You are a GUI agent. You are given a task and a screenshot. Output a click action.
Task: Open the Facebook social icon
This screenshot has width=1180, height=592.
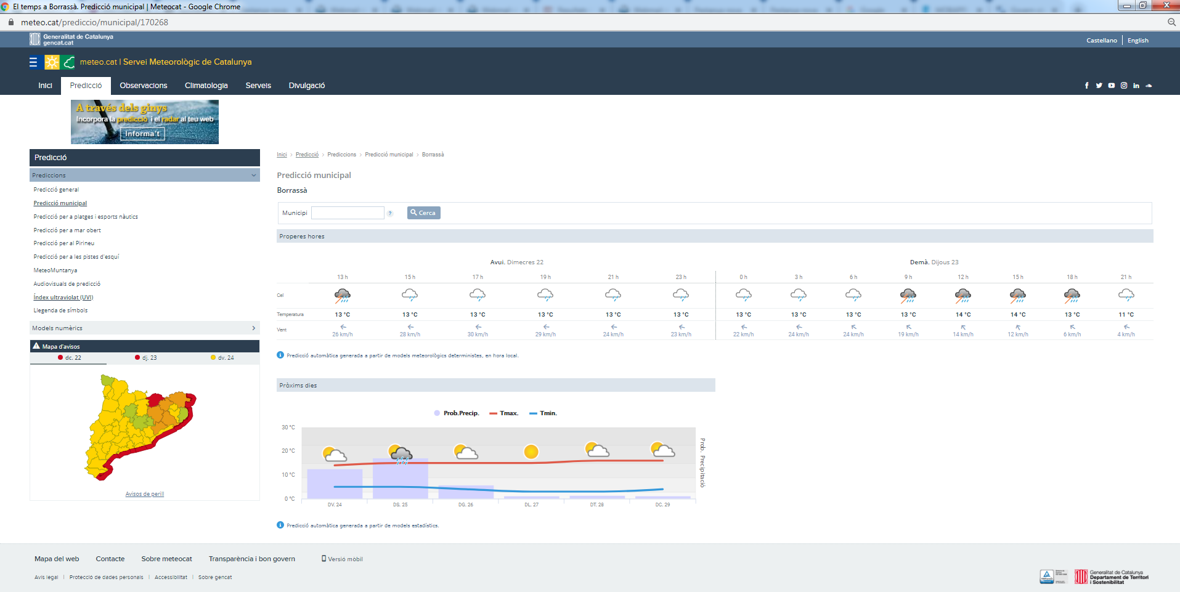click(x=1086, y=86)
